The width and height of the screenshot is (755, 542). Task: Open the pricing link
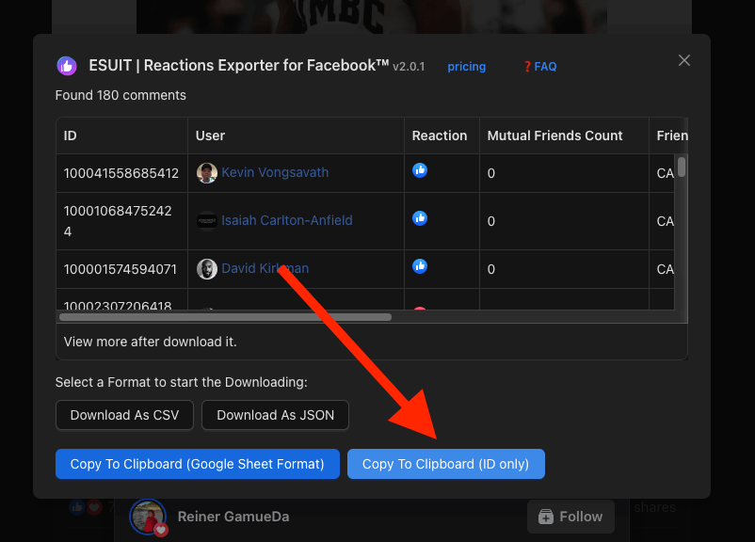[466, 67]
